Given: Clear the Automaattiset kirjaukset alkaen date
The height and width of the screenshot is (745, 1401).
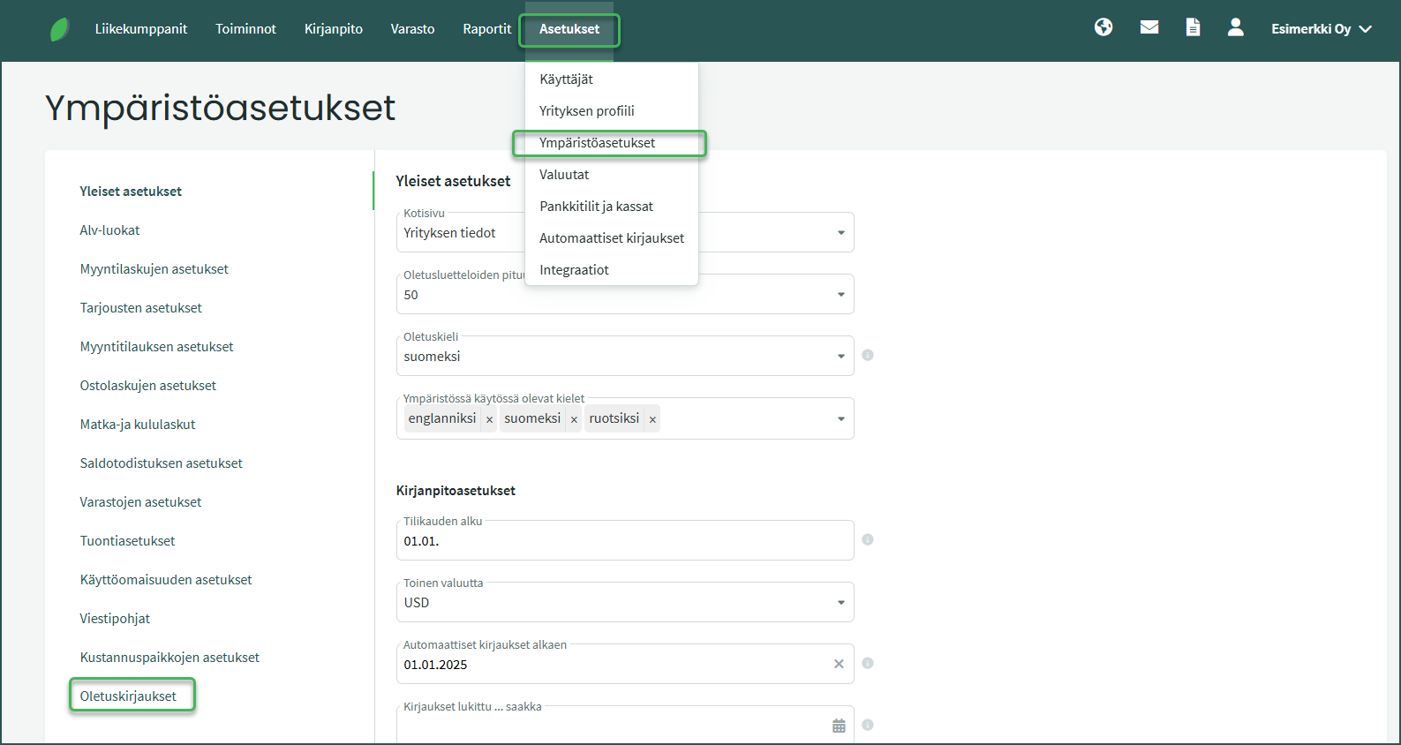Looking at the screenshot, I should pyautogui.click(x=839, y=664).
